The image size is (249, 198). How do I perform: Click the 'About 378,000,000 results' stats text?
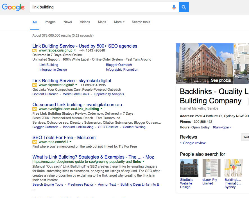coord(63,35)
